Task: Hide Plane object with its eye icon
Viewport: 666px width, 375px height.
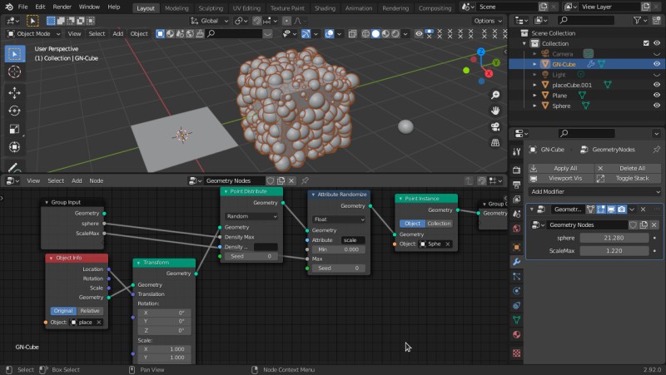Action: point(657,96)
